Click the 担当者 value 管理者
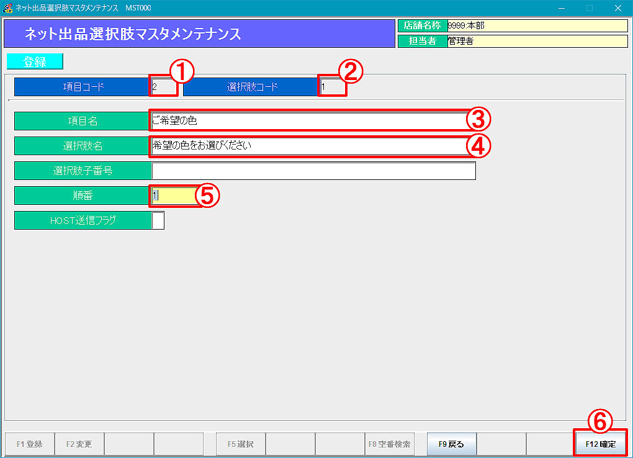This screenshot has height=458, width=633. coord(537,41)
